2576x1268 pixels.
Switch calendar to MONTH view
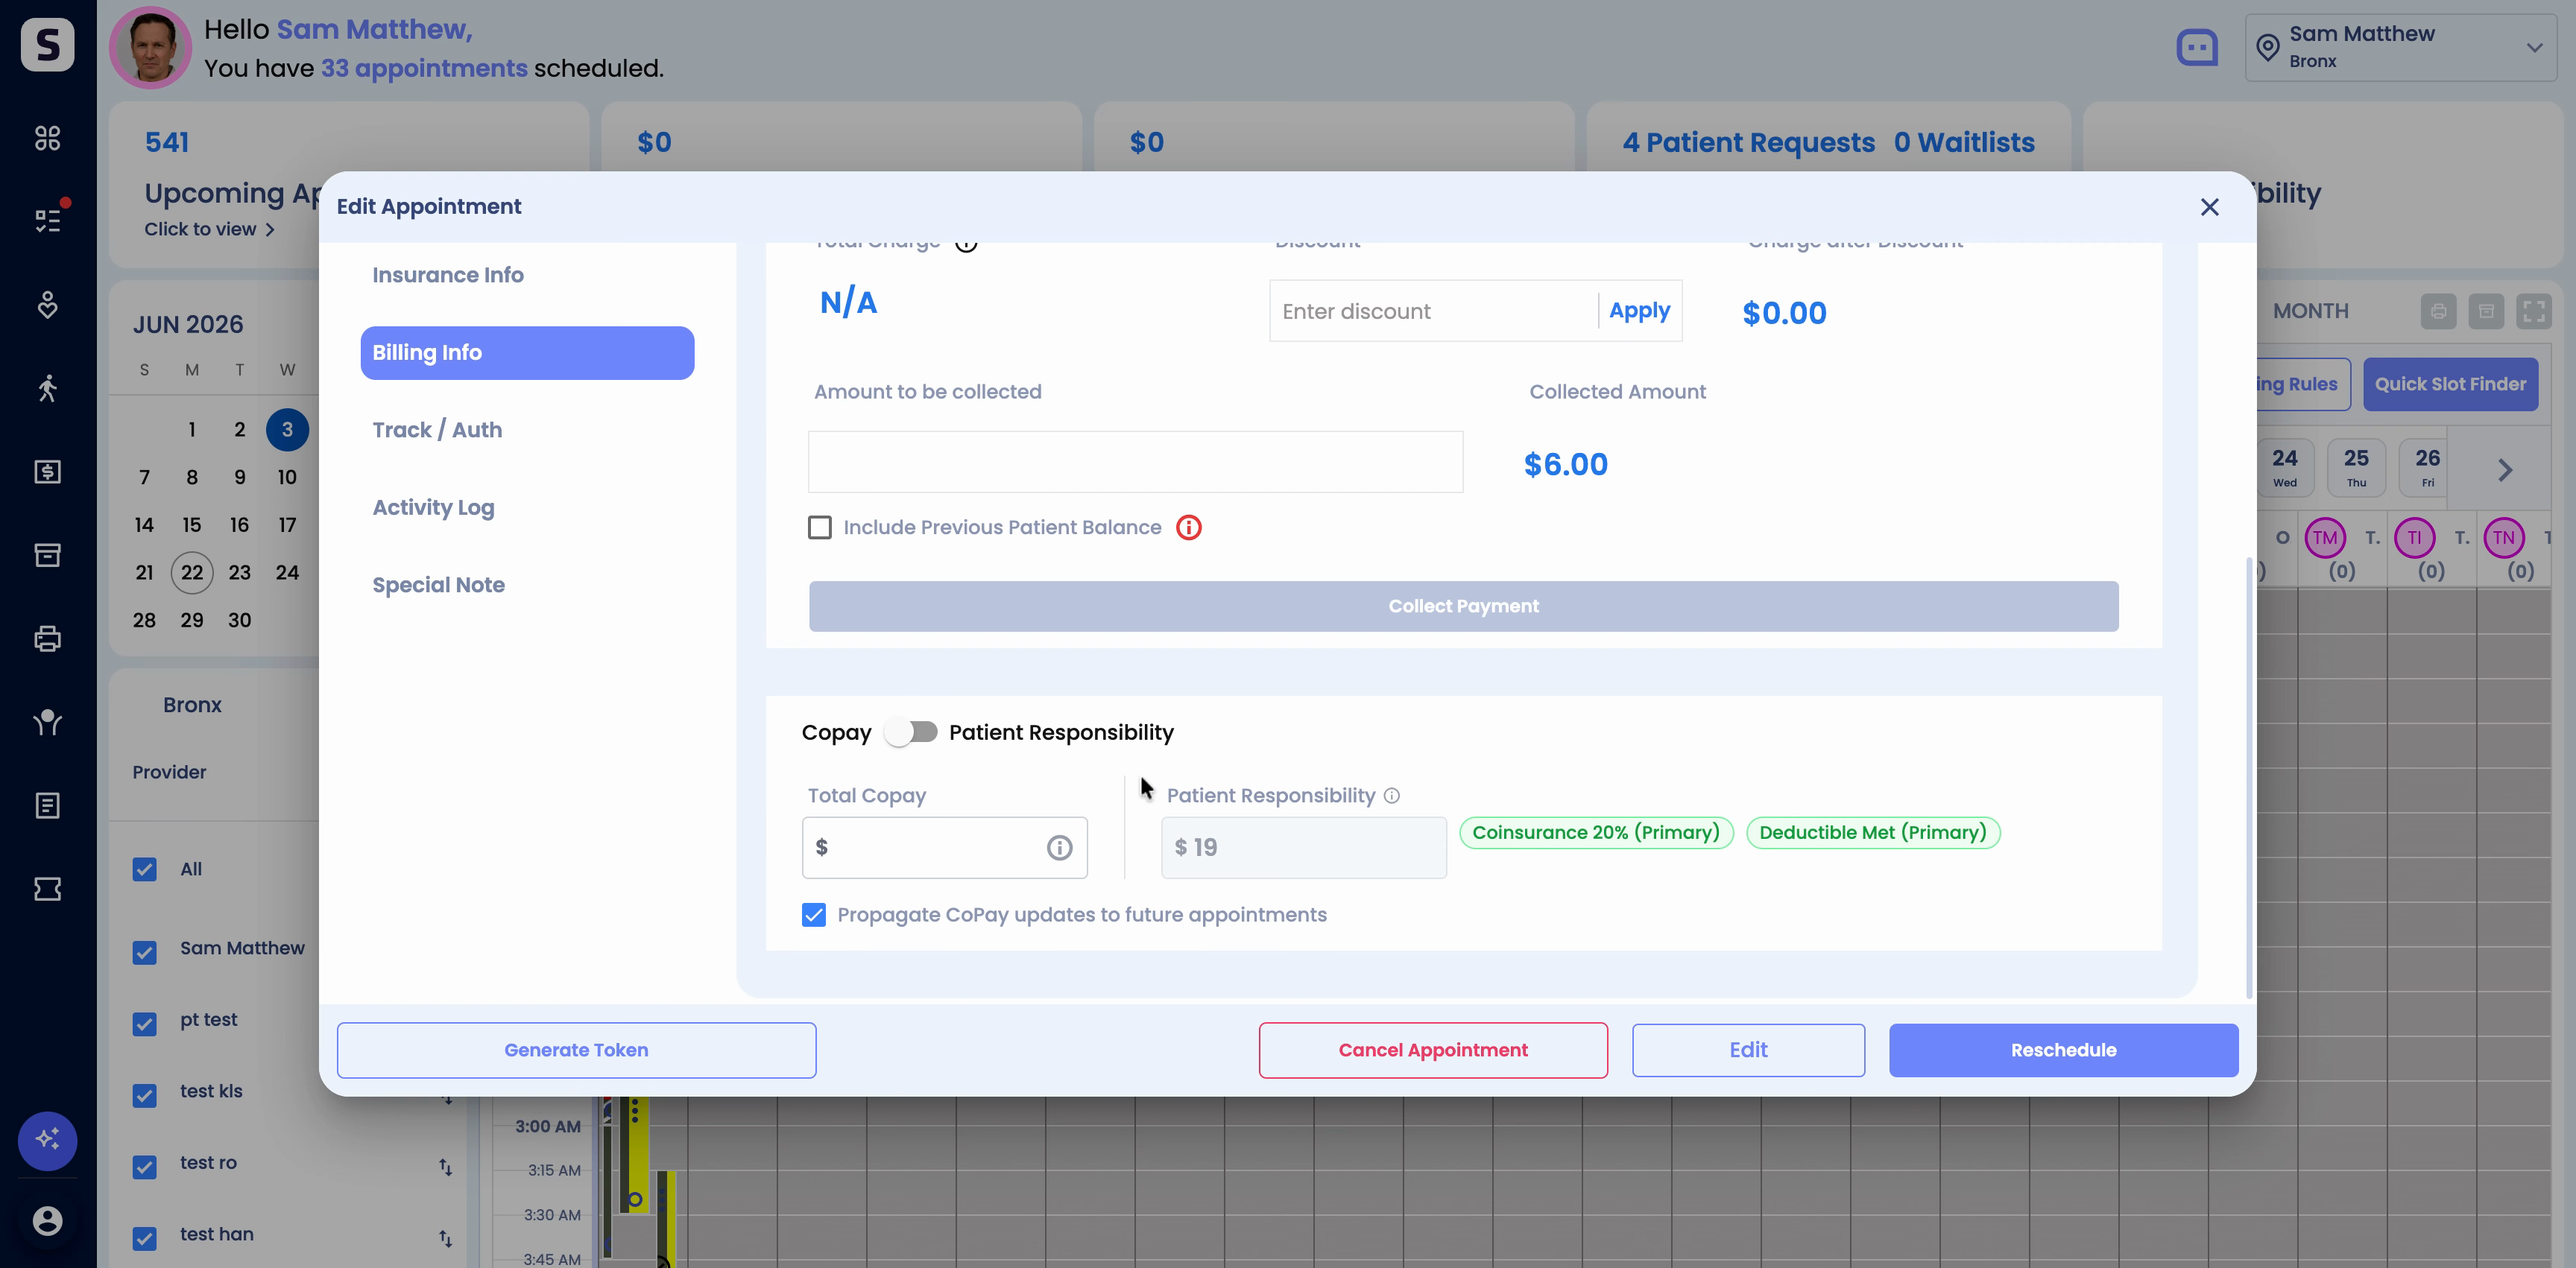tap(2310, 311)
